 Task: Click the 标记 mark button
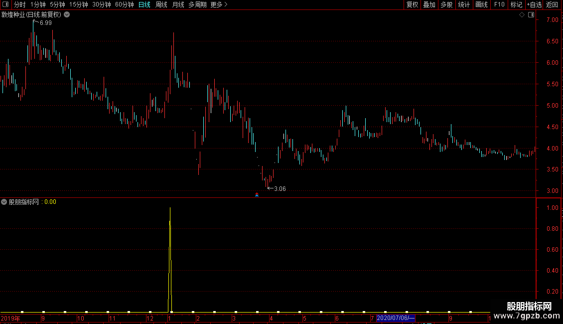(516, 4)
